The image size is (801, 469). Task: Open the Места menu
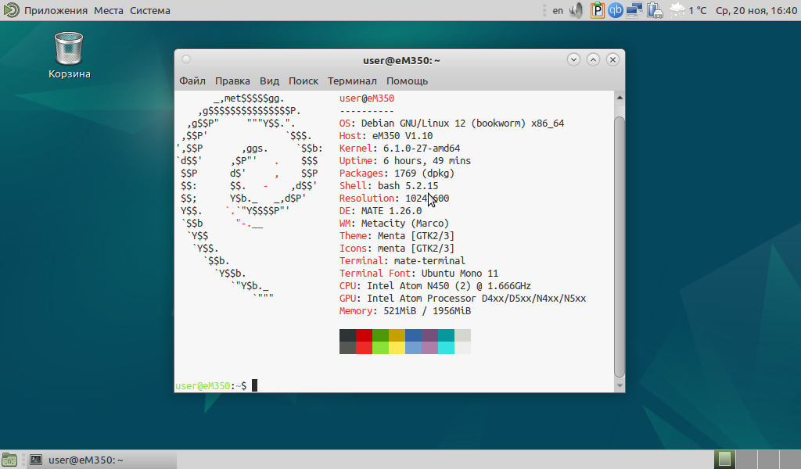108,10
